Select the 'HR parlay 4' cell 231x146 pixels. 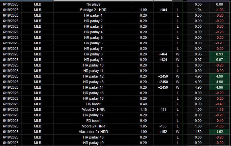(x=93, y=32)
